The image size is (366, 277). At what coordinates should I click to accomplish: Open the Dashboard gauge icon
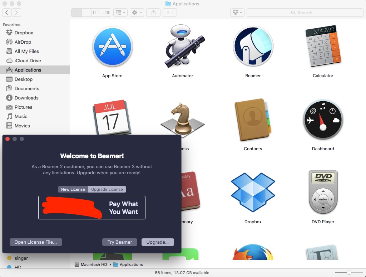click(x=323, y=120)
